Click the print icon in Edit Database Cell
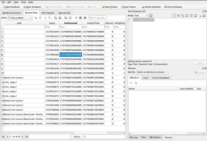Image resolution: width=207 pixels, height=141 pixels. point(204,16)
